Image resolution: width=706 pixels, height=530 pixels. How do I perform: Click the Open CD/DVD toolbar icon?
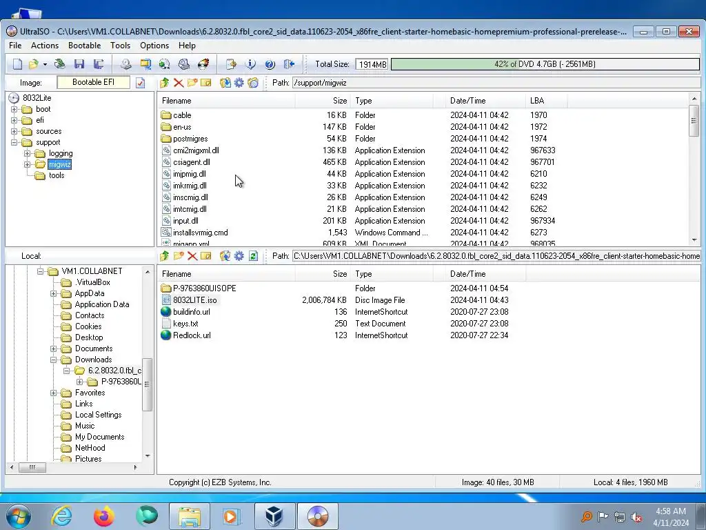(x=59, y=64)
